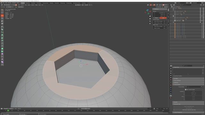The height and width of the screenshot is (115, 205).
Task: Toggle the Add Rest Position checkbox
Action: click(x=174, y=76)
